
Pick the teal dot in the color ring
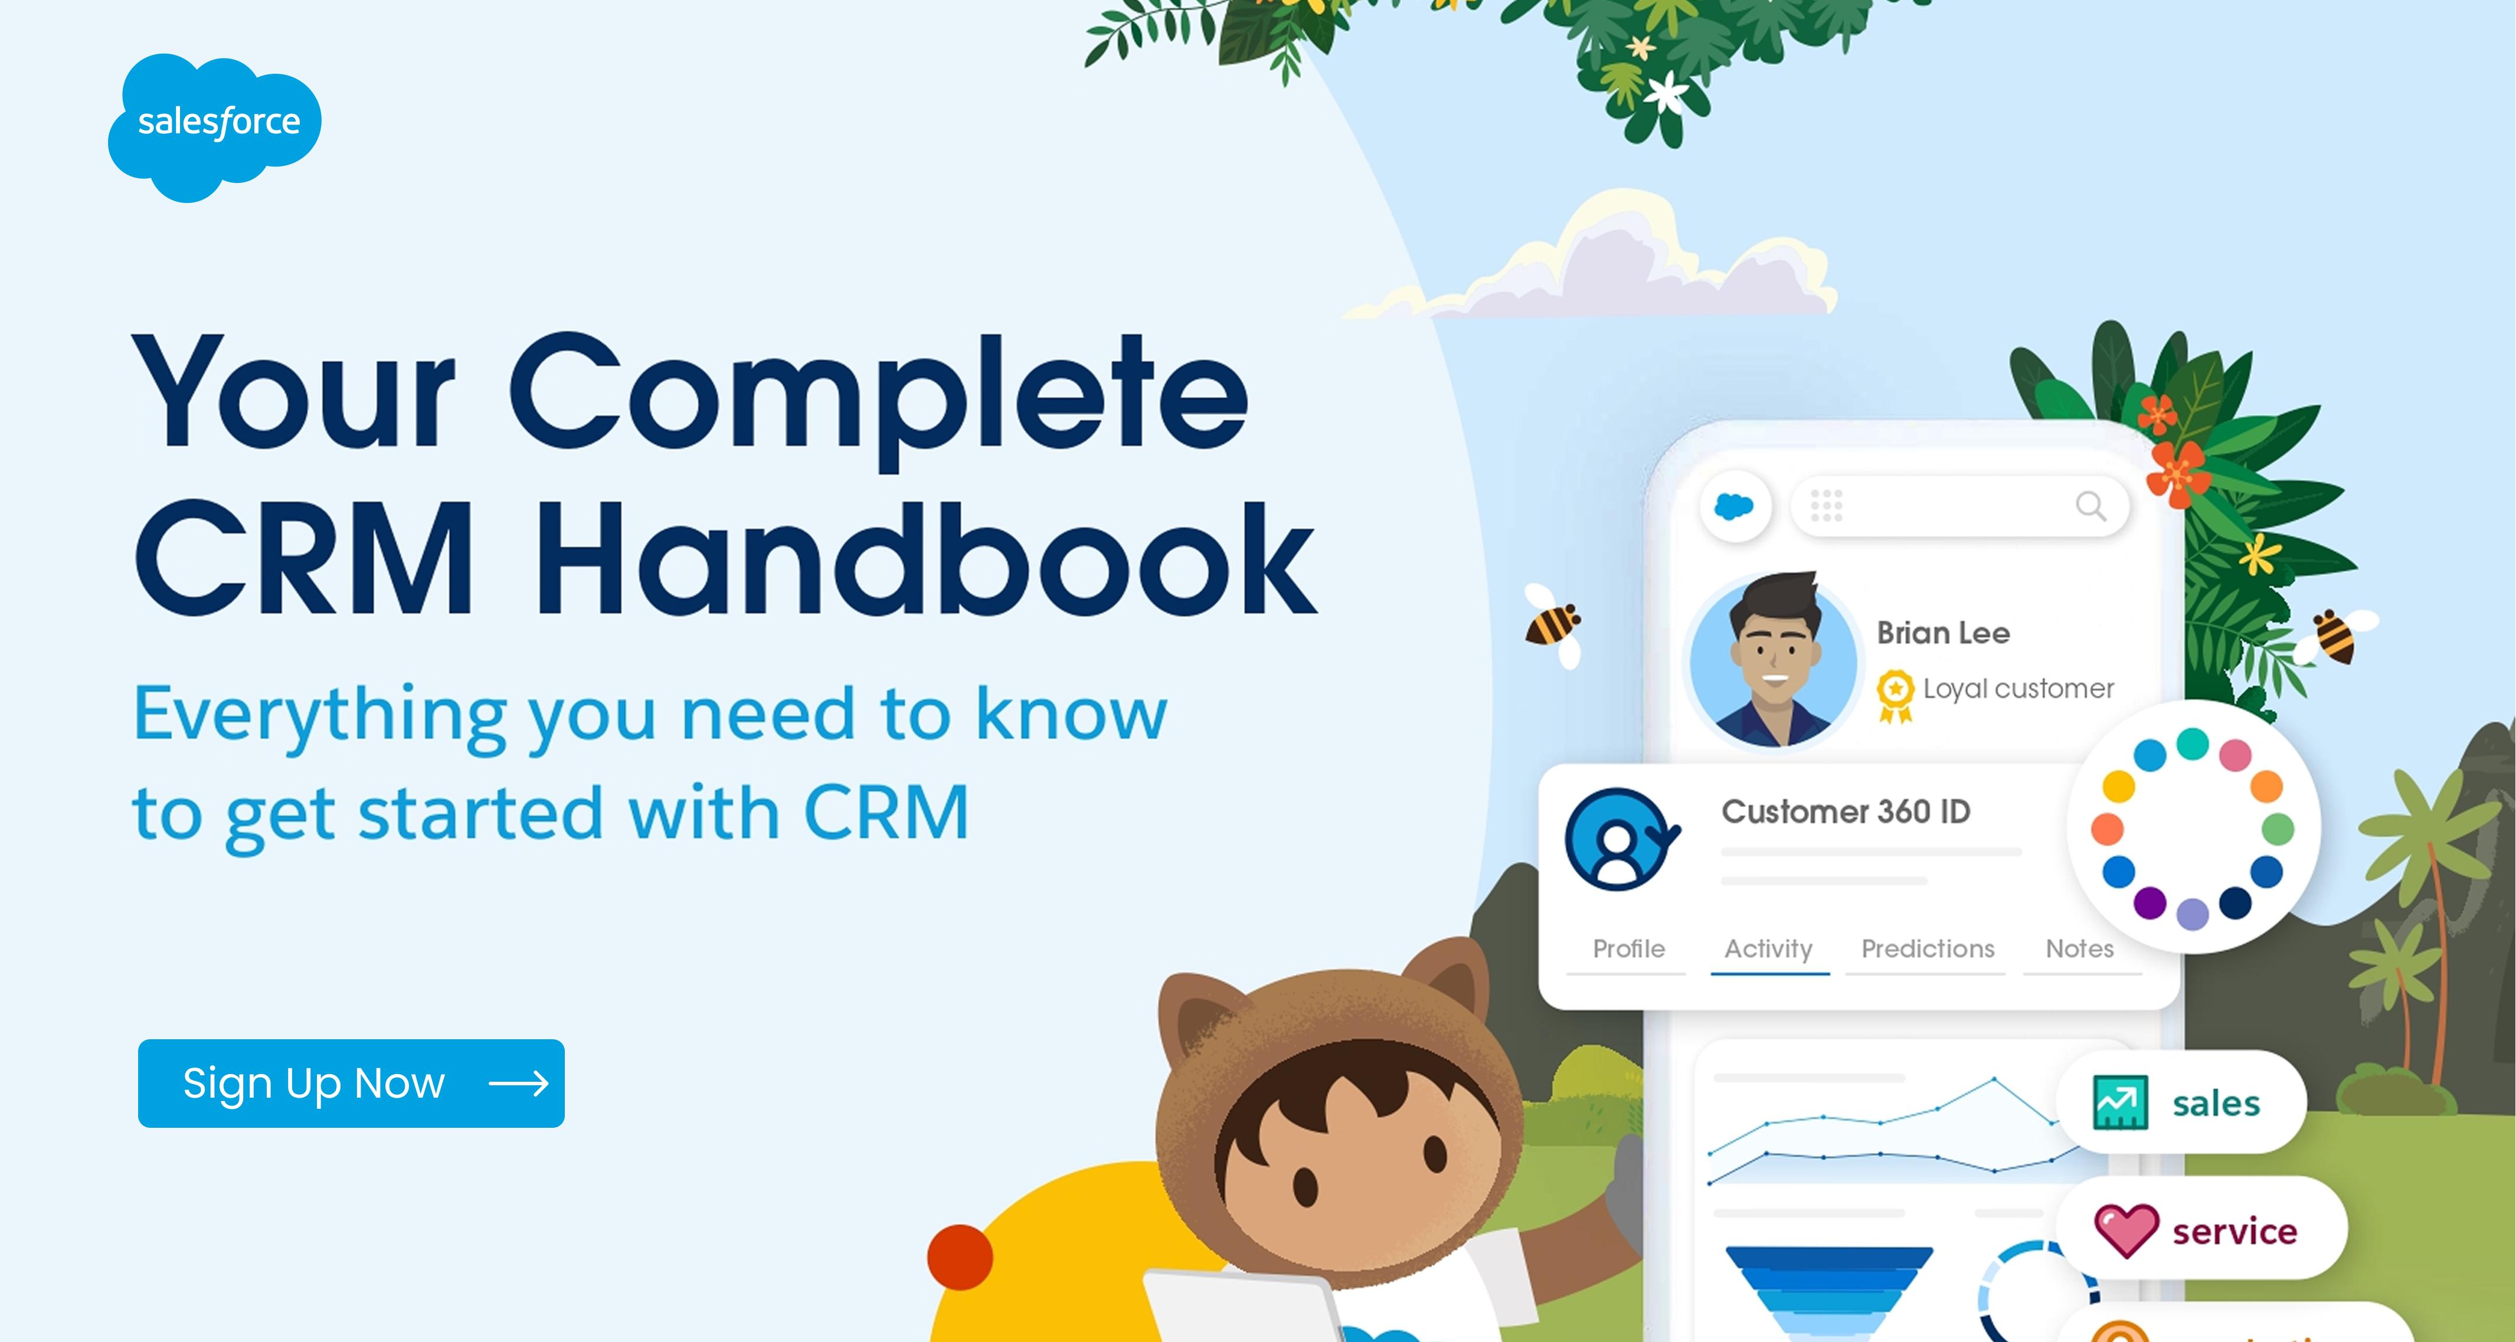tap(2193, 743)
